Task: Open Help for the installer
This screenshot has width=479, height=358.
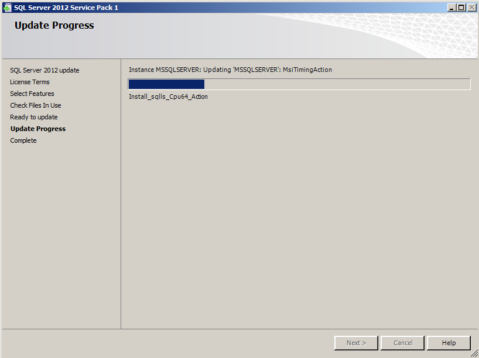Action: point(449,343)
